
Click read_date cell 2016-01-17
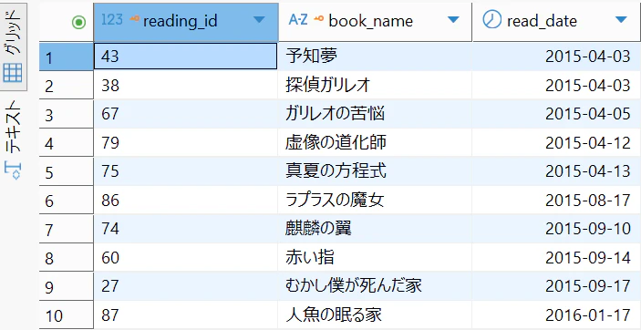point(557,315)
